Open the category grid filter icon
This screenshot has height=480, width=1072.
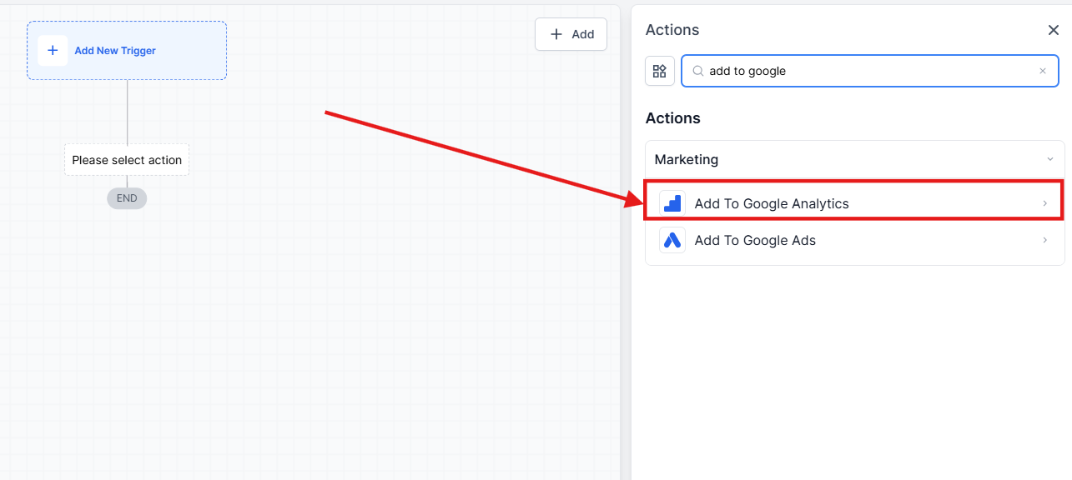[659, 71]
